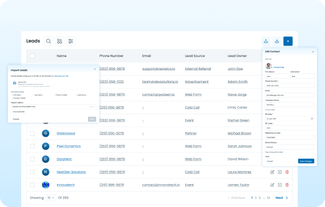
Task: Click the search icon beside Leads
Action: tap(48, 41)
